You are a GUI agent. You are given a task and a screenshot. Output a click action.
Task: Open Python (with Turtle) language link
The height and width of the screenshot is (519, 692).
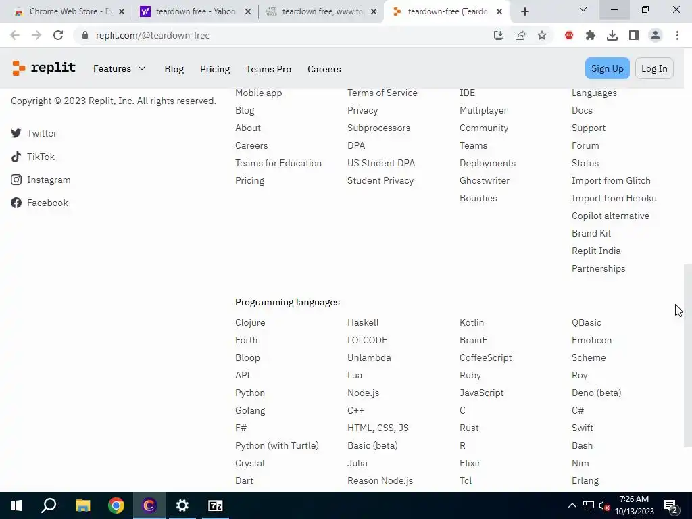[x=276, y=445]
